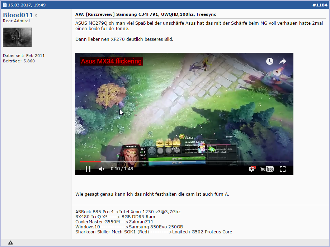The width and height of the screenshot is (330, 247).
Task: Click the signature line ASRock B85 Pro 4
Action: click(128, 212)
